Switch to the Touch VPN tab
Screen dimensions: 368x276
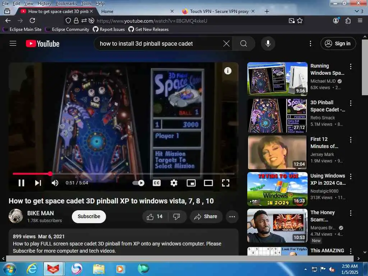pos(218,11)
